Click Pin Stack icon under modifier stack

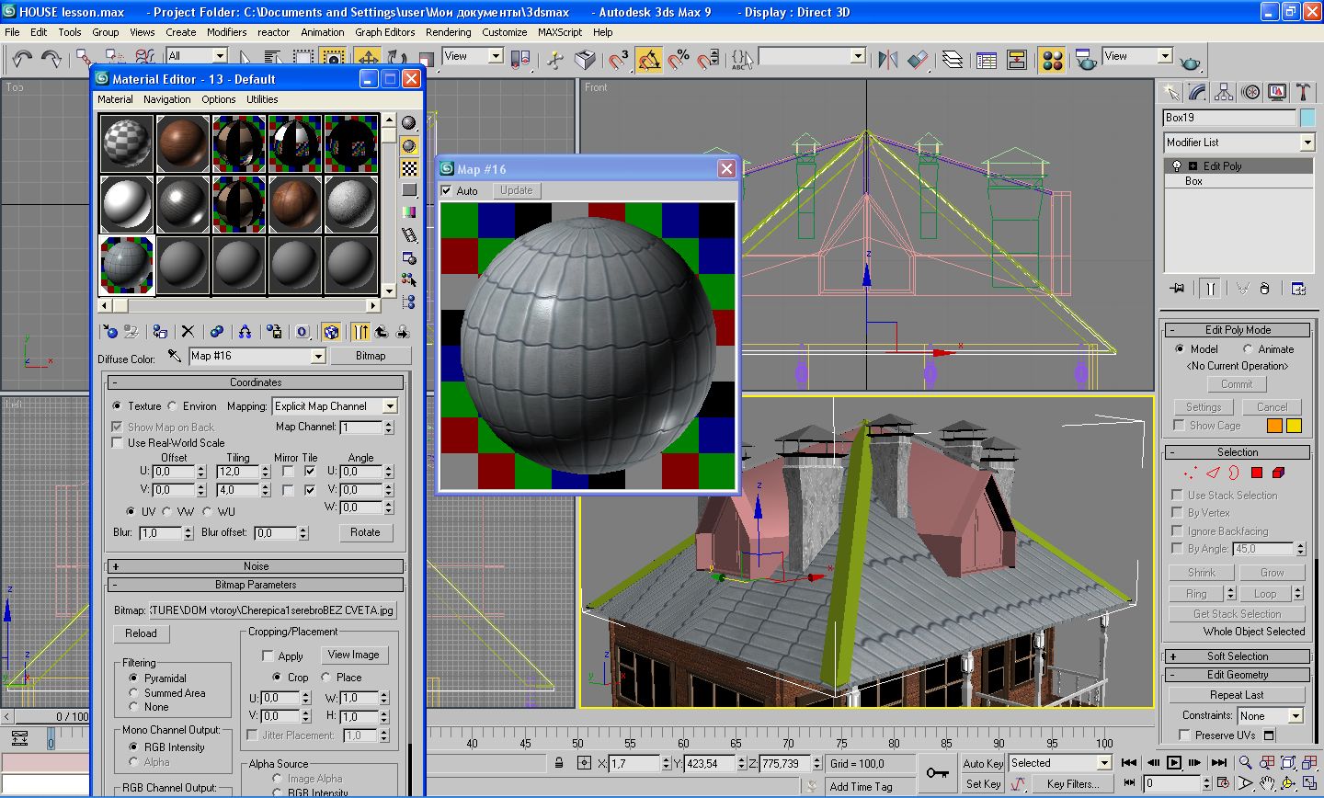pos(1178,288)
